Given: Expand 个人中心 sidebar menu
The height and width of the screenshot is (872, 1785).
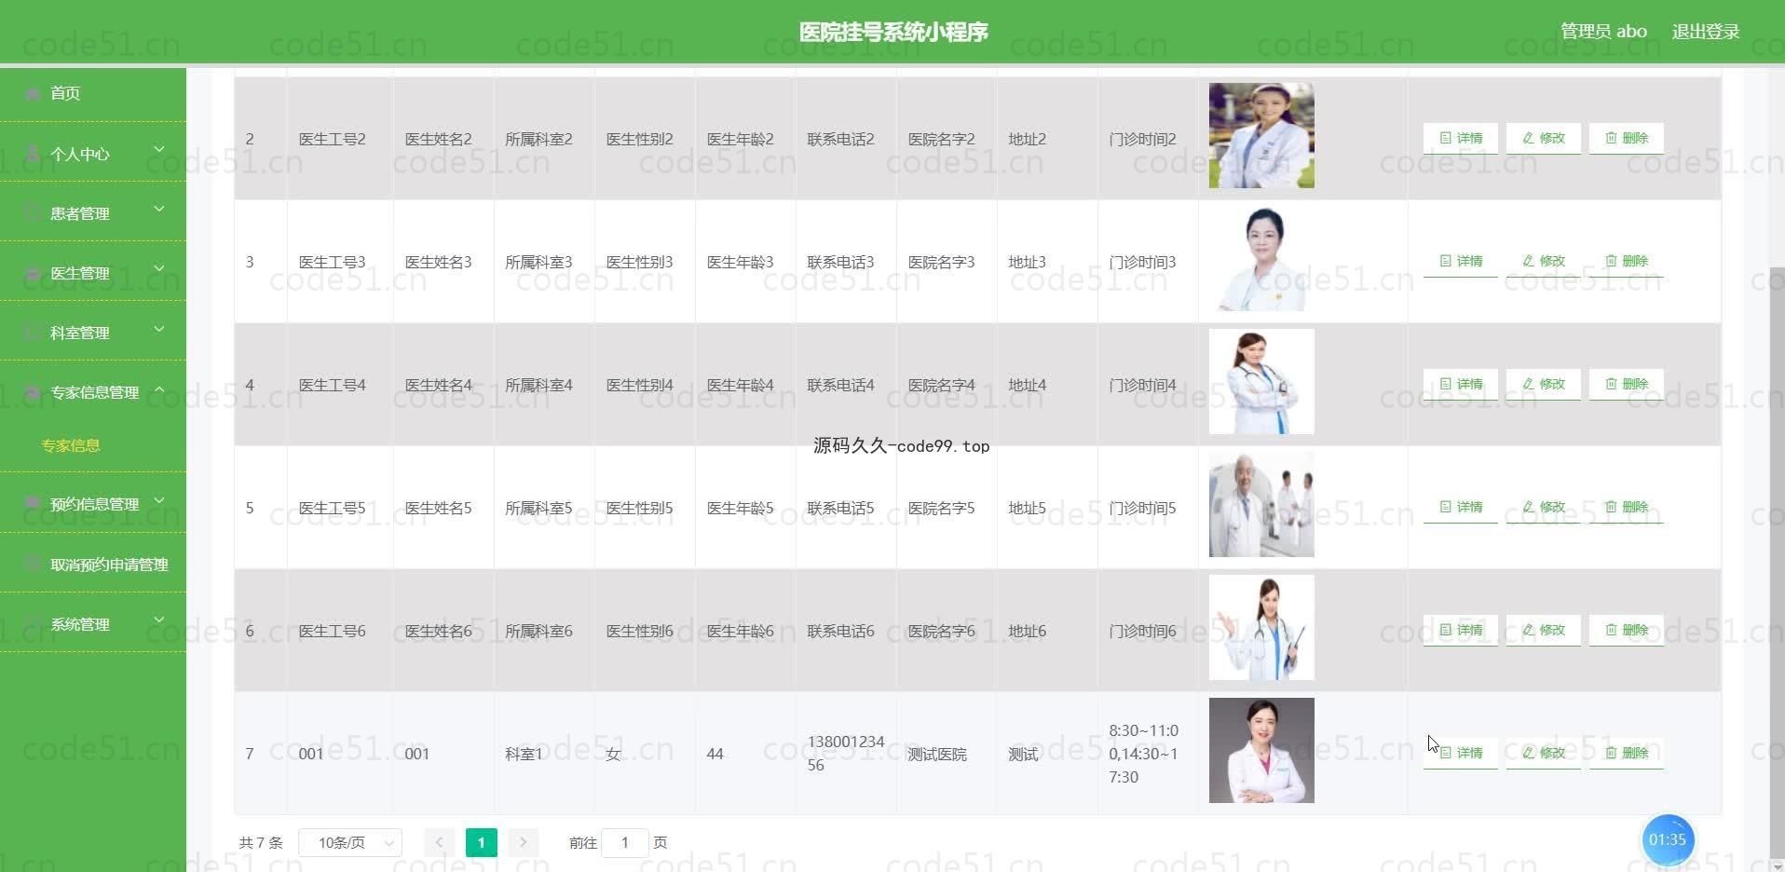Looking at the screenshot, I should (93, 154).
